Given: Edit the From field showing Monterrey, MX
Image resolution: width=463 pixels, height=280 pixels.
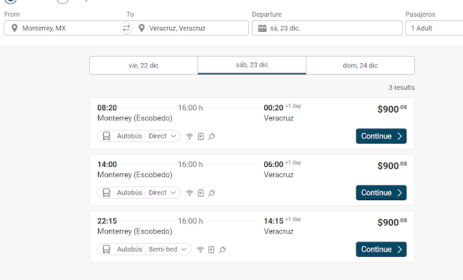Looking at the screenshot, I should [62, 28].
